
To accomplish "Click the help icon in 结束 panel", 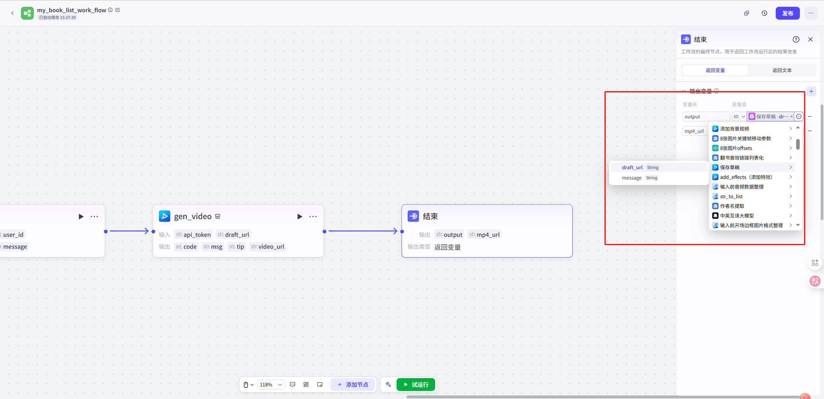I will click(x=796, y=39).
